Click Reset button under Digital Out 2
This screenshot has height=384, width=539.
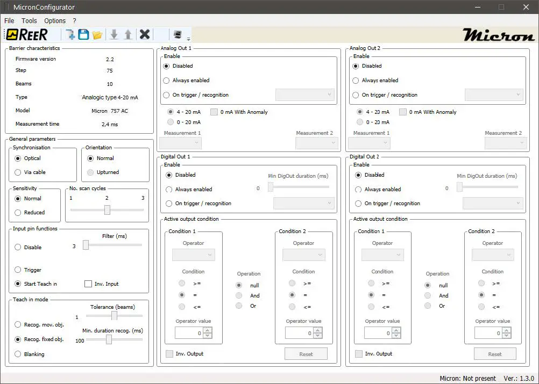pos(495,354)
